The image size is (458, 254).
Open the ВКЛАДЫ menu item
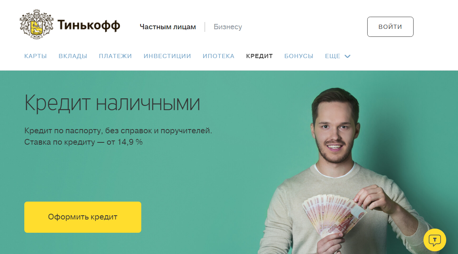point(73,56)
